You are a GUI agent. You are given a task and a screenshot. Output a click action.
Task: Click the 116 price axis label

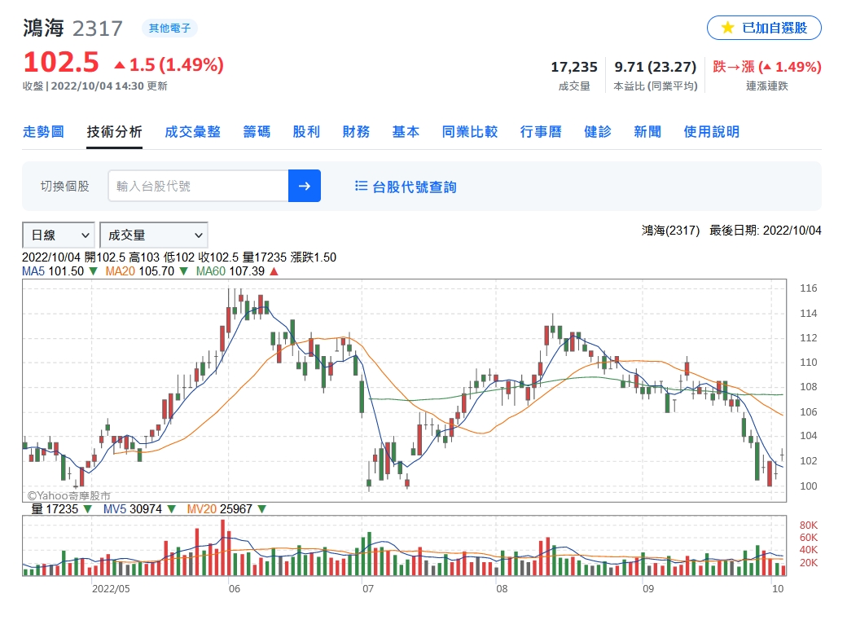click(x=809, y=288)
